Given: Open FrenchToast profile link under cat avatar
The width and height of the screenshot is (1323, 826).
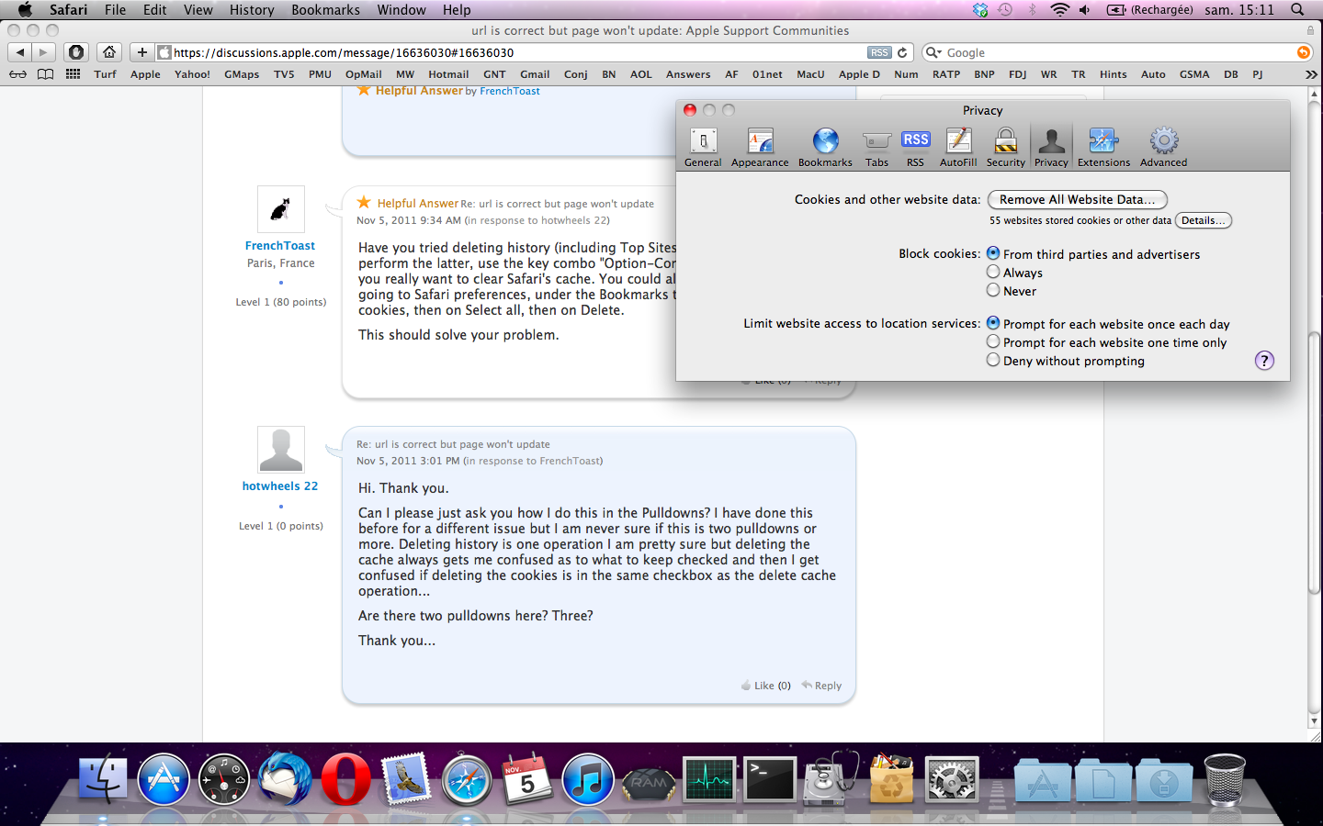Looking at the screenshot, I should point(280,246).
